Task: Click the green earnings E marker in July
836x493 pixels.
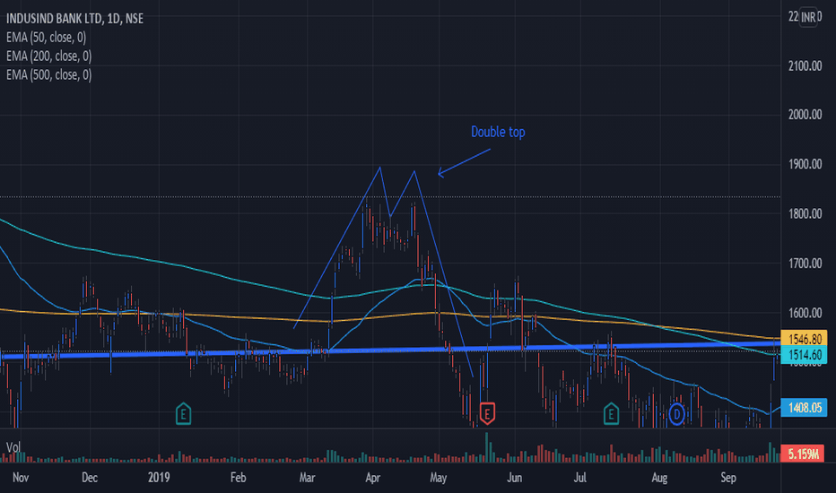Action: pos(611,413)
